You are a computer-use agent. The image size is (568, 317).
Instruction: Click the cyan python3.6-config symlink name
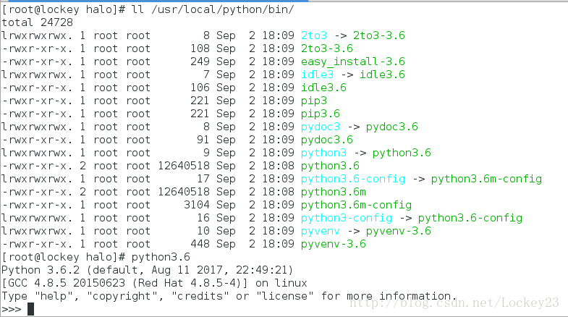353,179
